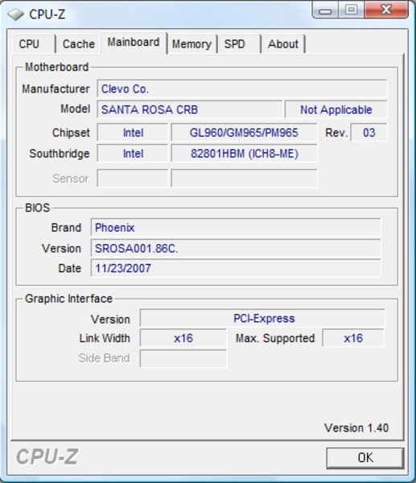Click the Manufacturer field showing Clevo Co.

tap(241, 89)
